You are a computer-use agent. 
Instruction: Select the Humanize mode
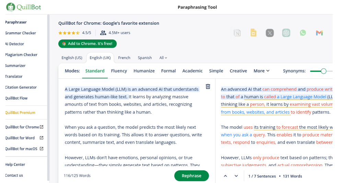click(144, 71)
